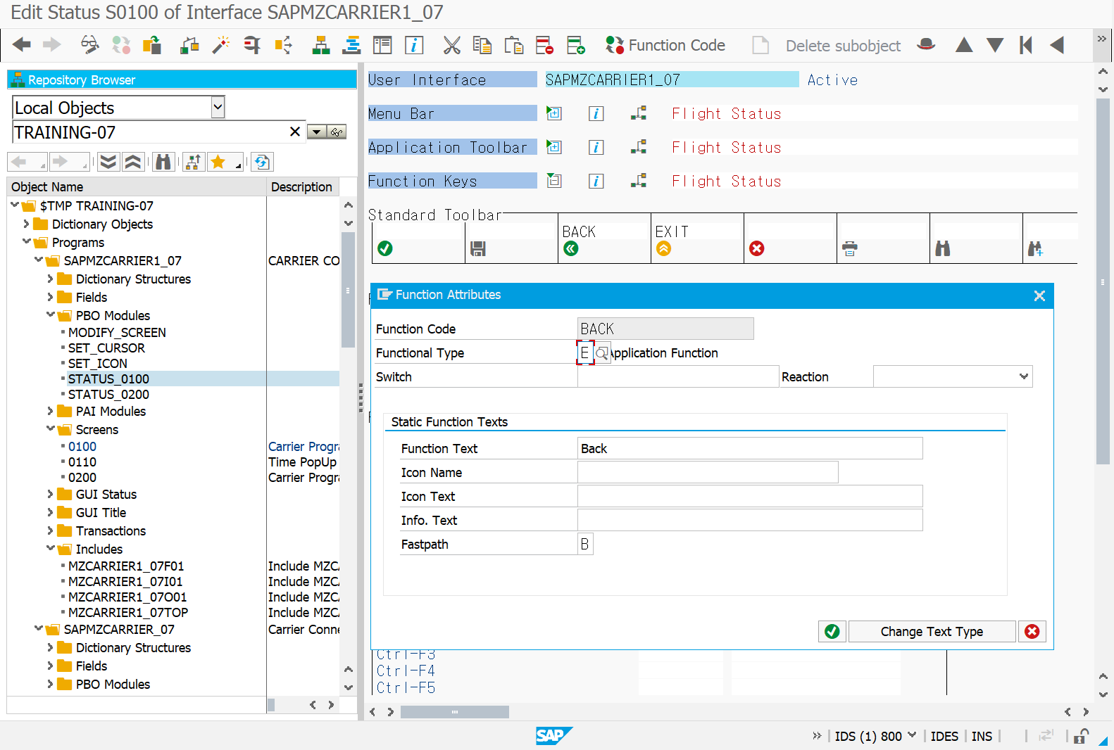Click the Help info icon in toolbar
This screenshot has width=1114, height=750.
pyautogui.click(x=414, y=45)
